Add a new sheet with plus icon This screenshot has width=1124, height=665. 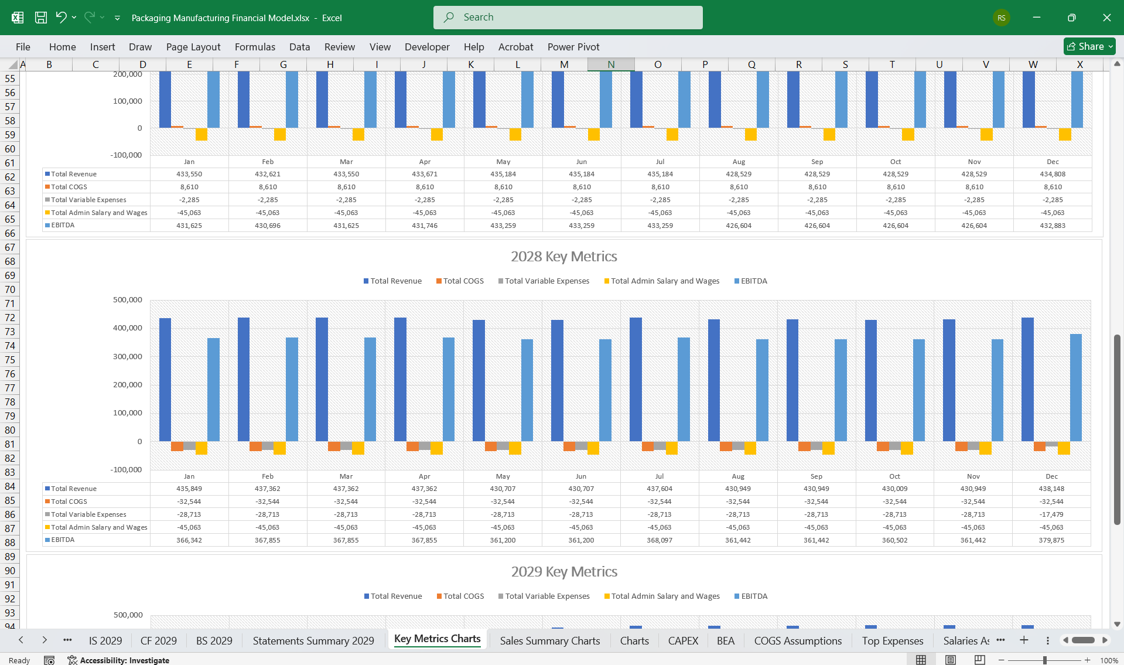tap(1024, 640)
